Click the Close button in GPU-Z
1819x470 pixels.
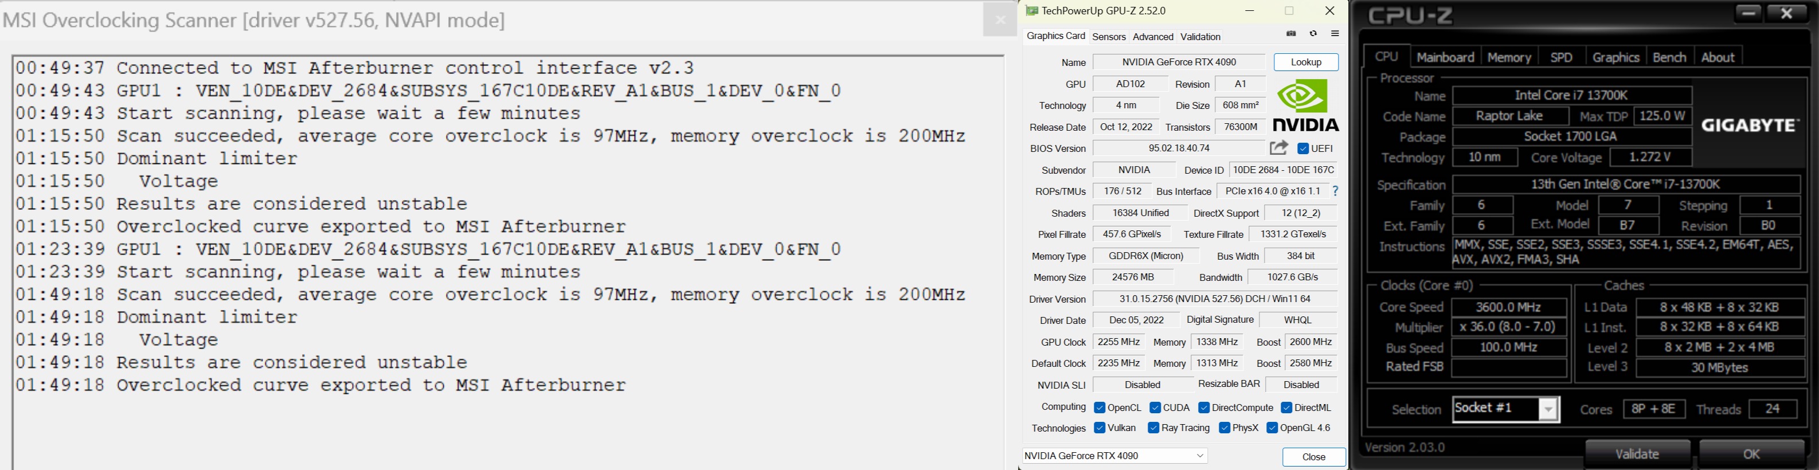pos(1313,457)
